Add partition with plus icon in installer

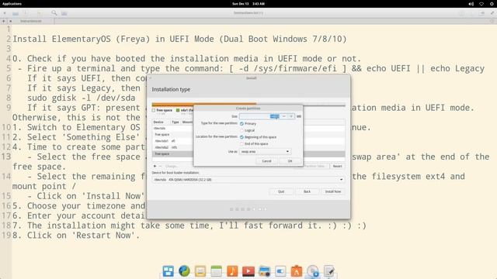(x=155, y=166)
